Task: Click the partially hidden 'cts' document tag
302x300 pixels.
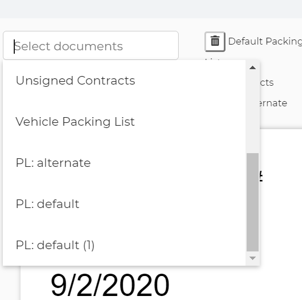Action: [267, 82]
